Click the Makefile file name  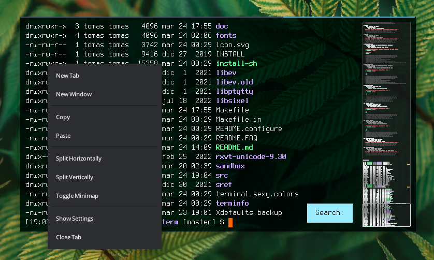[x=232, y=110]
